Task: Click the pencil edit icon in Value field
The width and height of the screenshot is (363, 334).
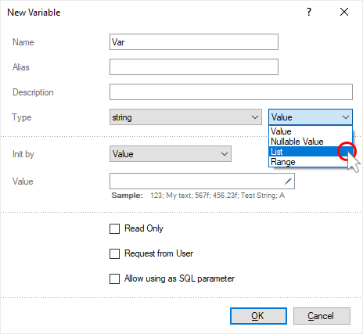Action: pyautogui.click(x=288, y=181)
